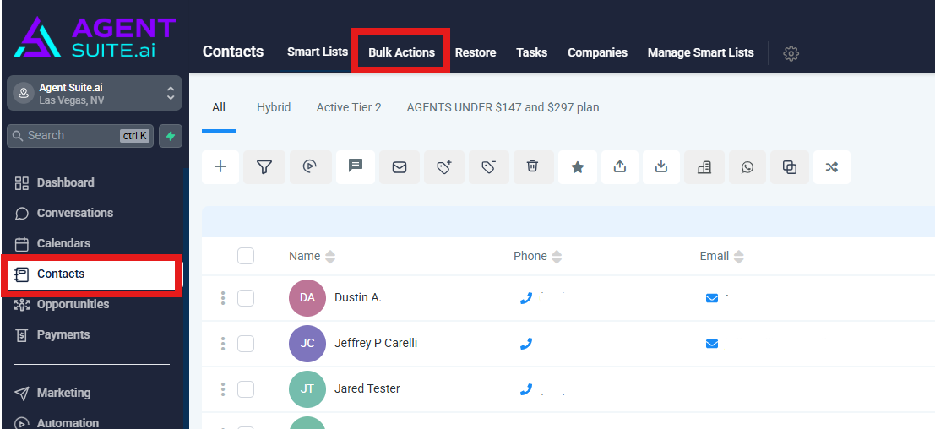This screenshot has width=935, height=429.
Task: Open the filter funnel icon
Action: (x=264, y=167)
